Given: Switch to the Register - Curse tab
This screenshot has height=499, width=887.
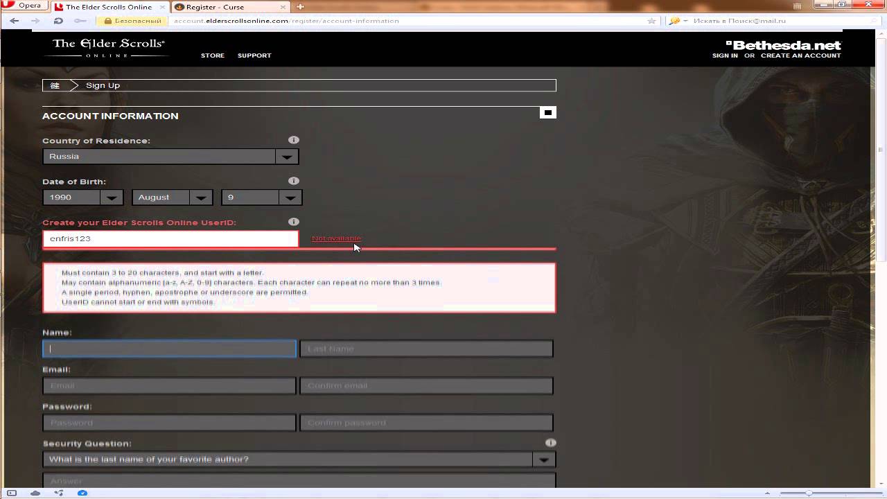Looking at the screenshot, I should pos(215,7).
